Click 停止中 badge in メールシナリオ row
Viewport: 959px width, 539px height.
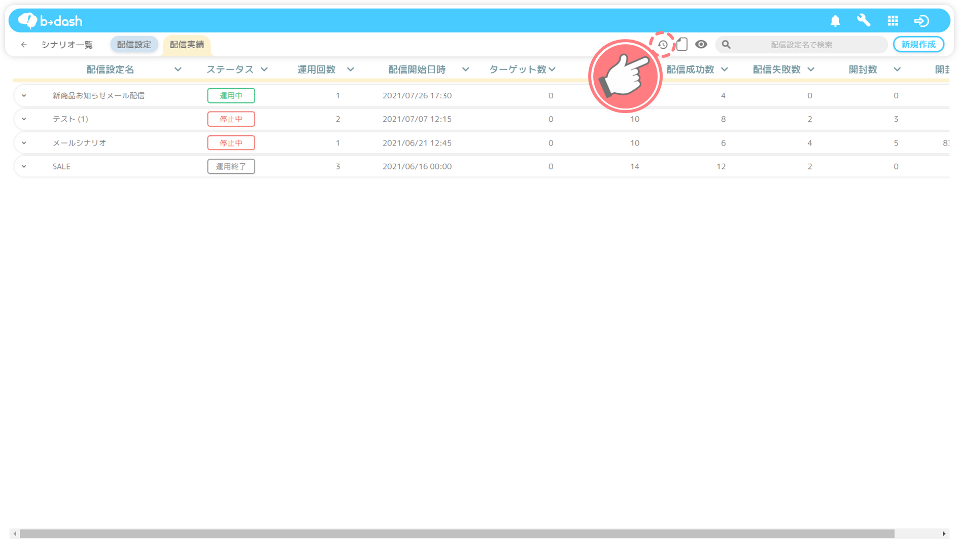click(231, 143)
